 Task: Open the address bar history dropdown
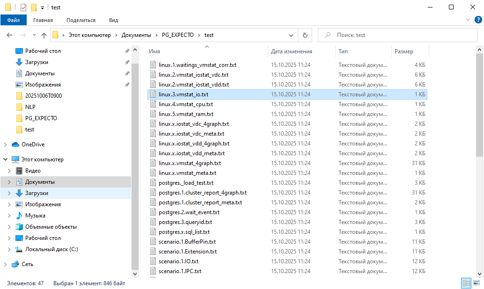click(x=291, y=35)
